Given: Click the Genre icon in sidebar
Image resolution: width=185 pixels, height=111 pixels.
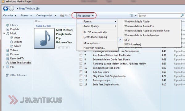Looking at the screenshot, I should click(12, 46).
